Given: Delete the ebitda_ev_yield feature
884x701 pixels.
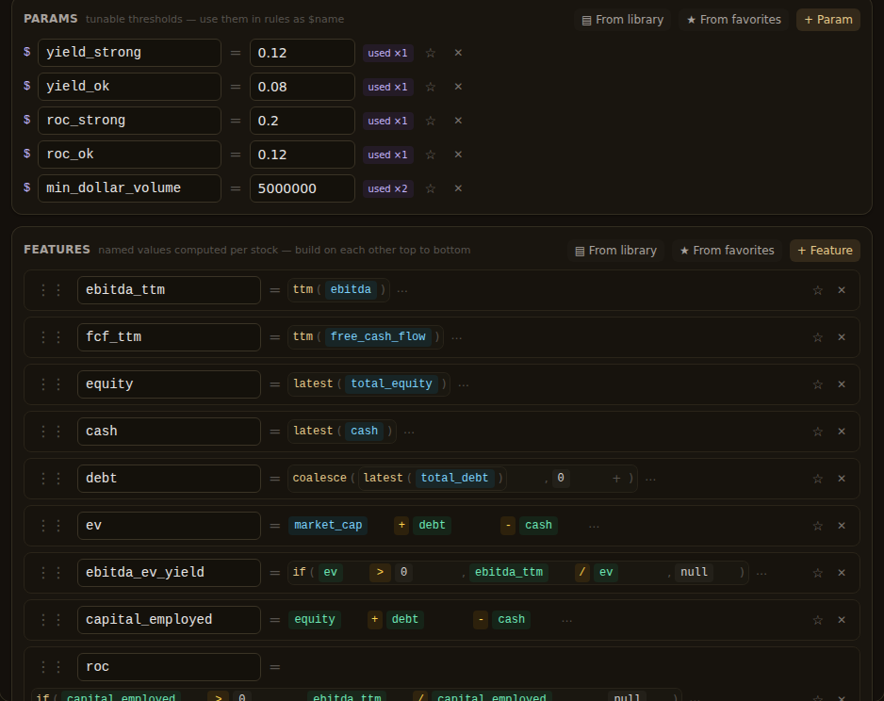Looking at the screenshot, I should (x=842, y=573).
